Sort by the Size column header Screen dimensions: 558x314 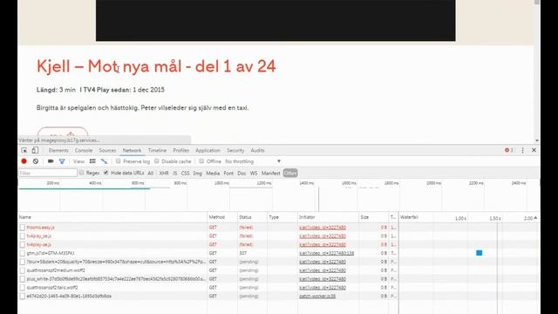coord(374,217)
